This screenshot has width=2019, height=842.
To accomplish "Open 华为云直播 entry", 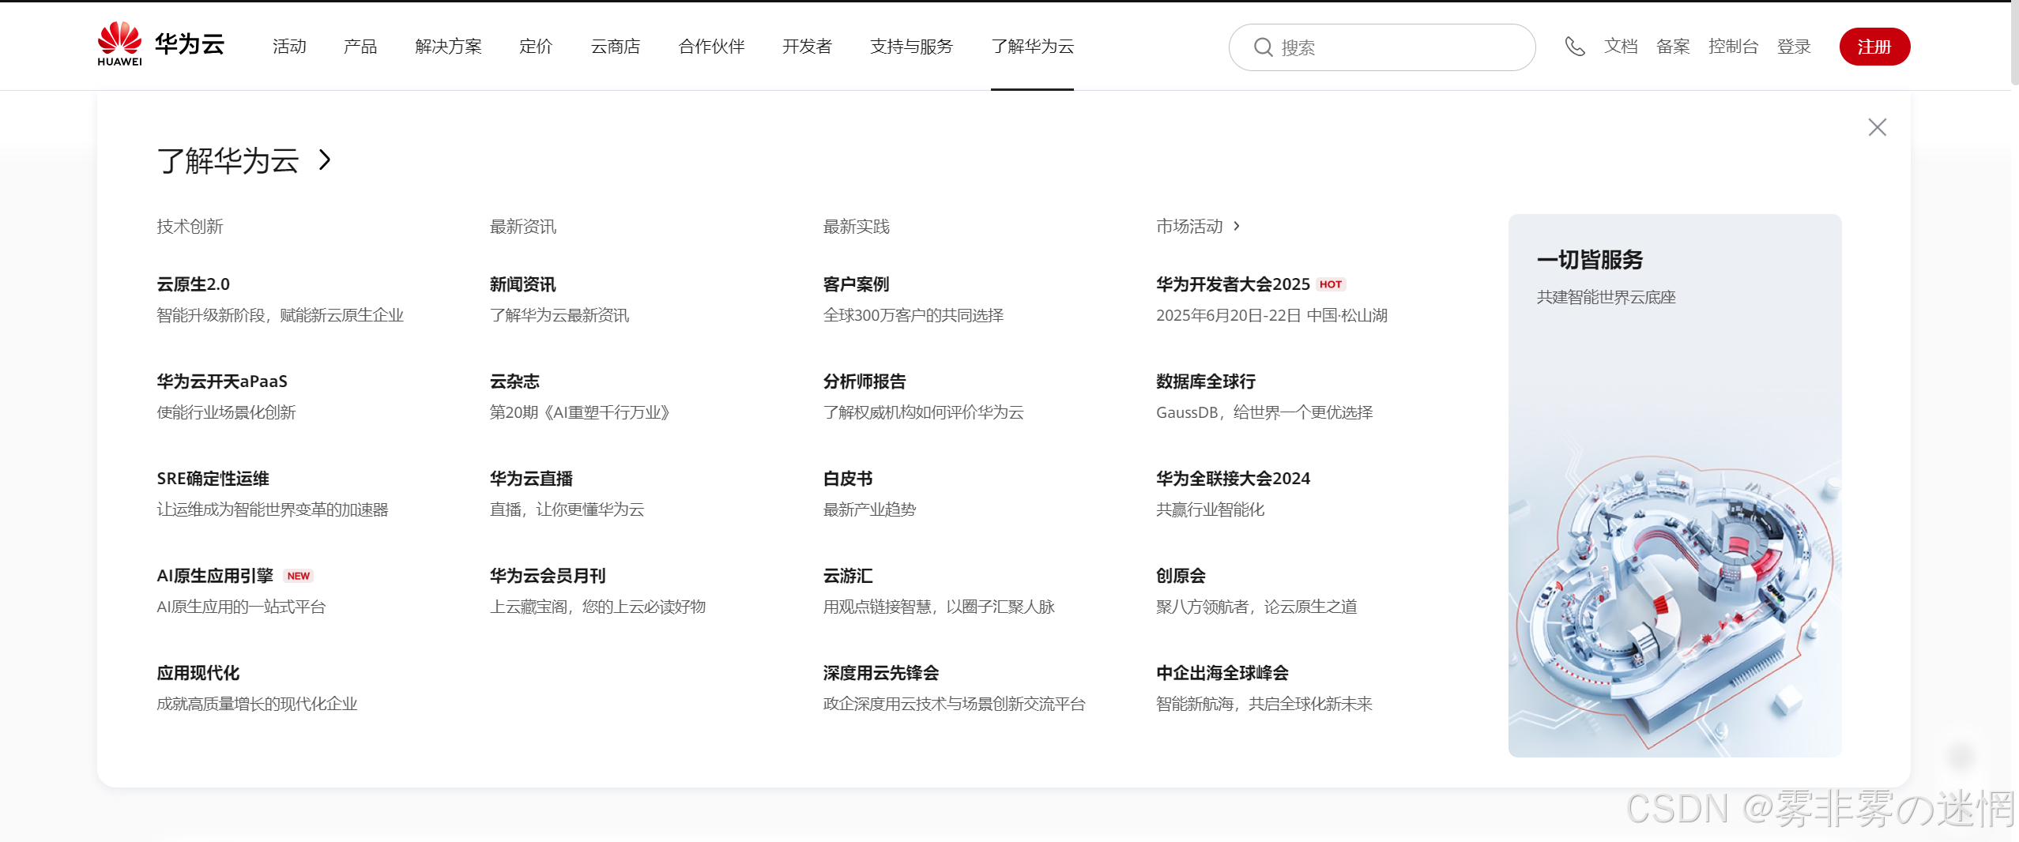I will pos(531,478).
